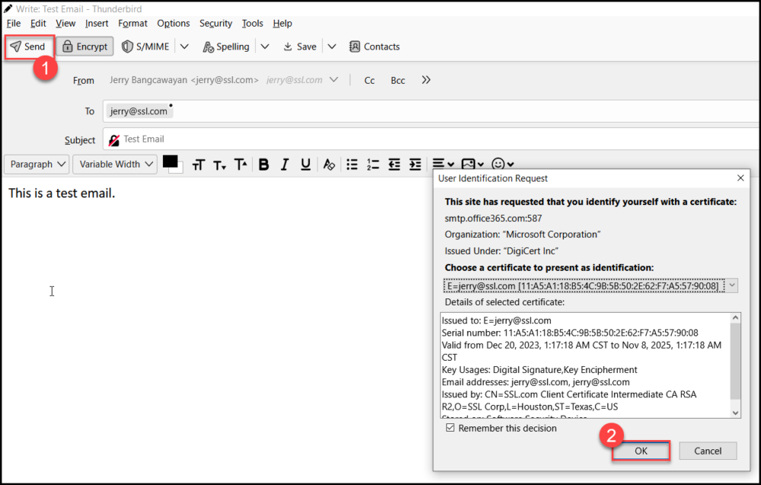The image size is (761, 485).
Task: Toggle the Encrypt button
Action: click(84, 46)
